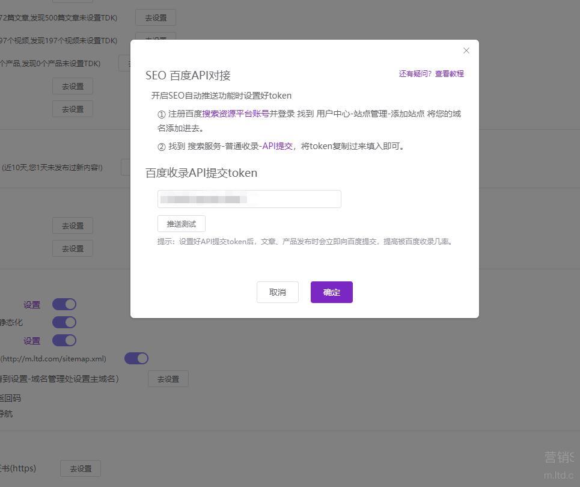Close the SEO 百度API对接 dialog

coord(466,51)
